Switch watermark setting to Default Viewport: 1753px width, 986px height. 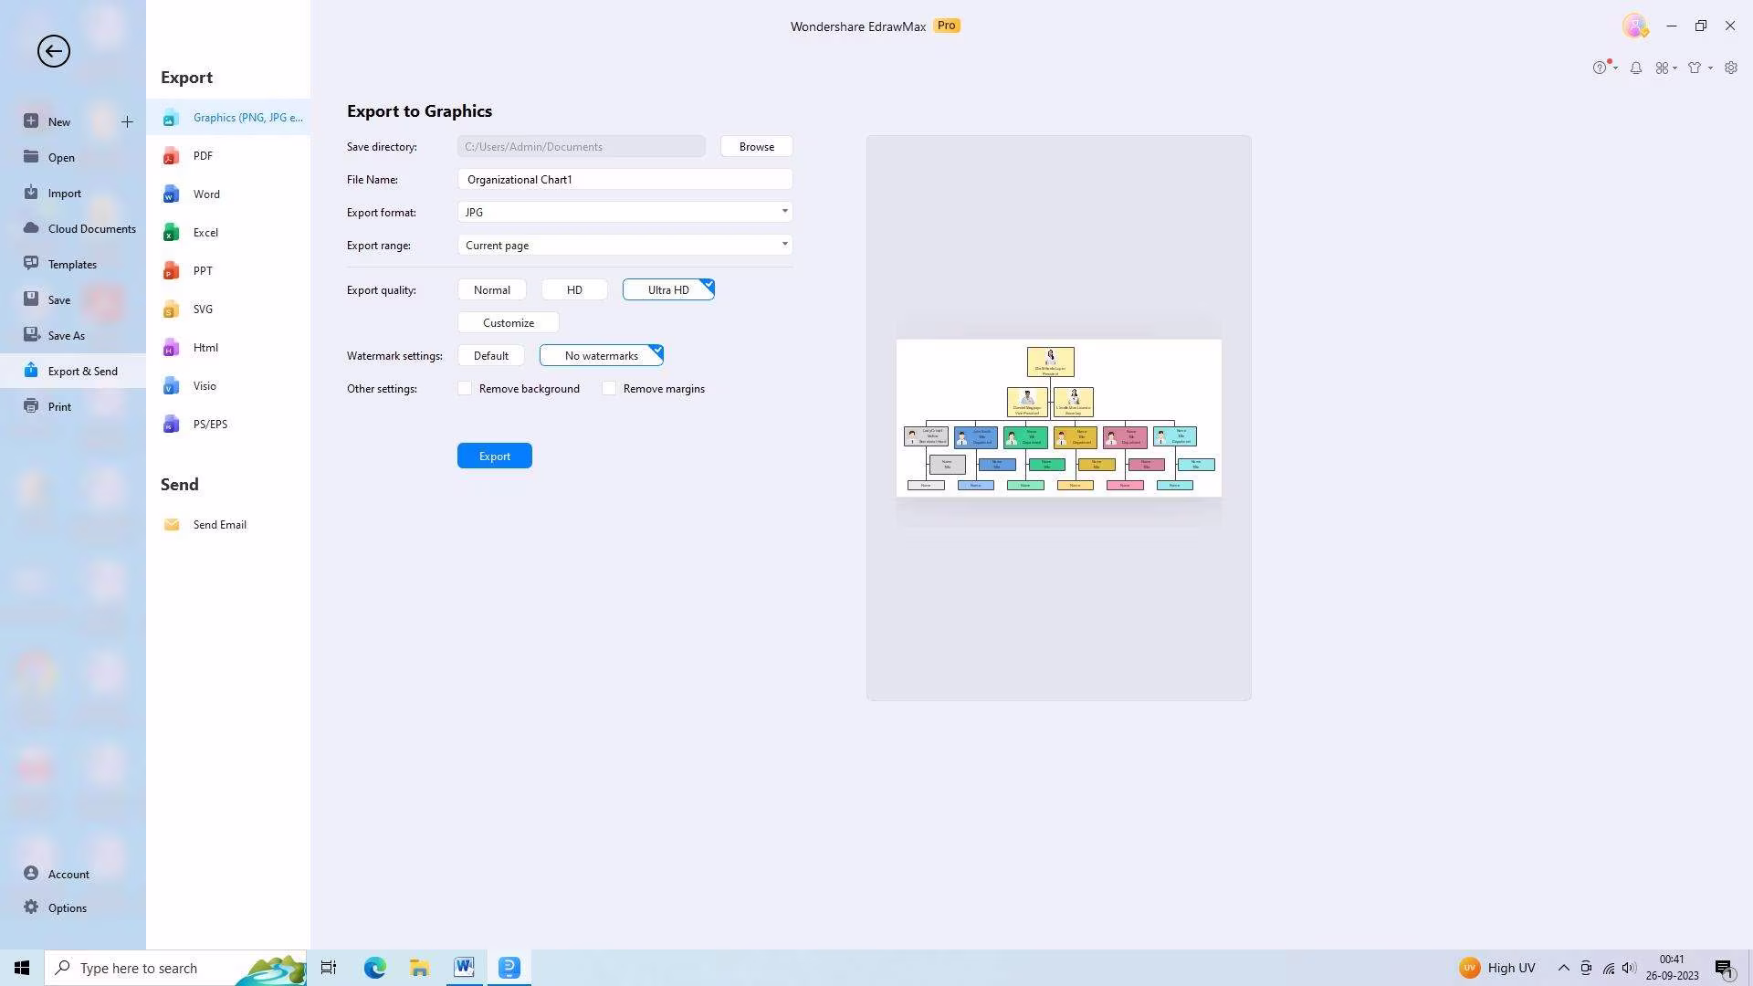pos(490,356)
